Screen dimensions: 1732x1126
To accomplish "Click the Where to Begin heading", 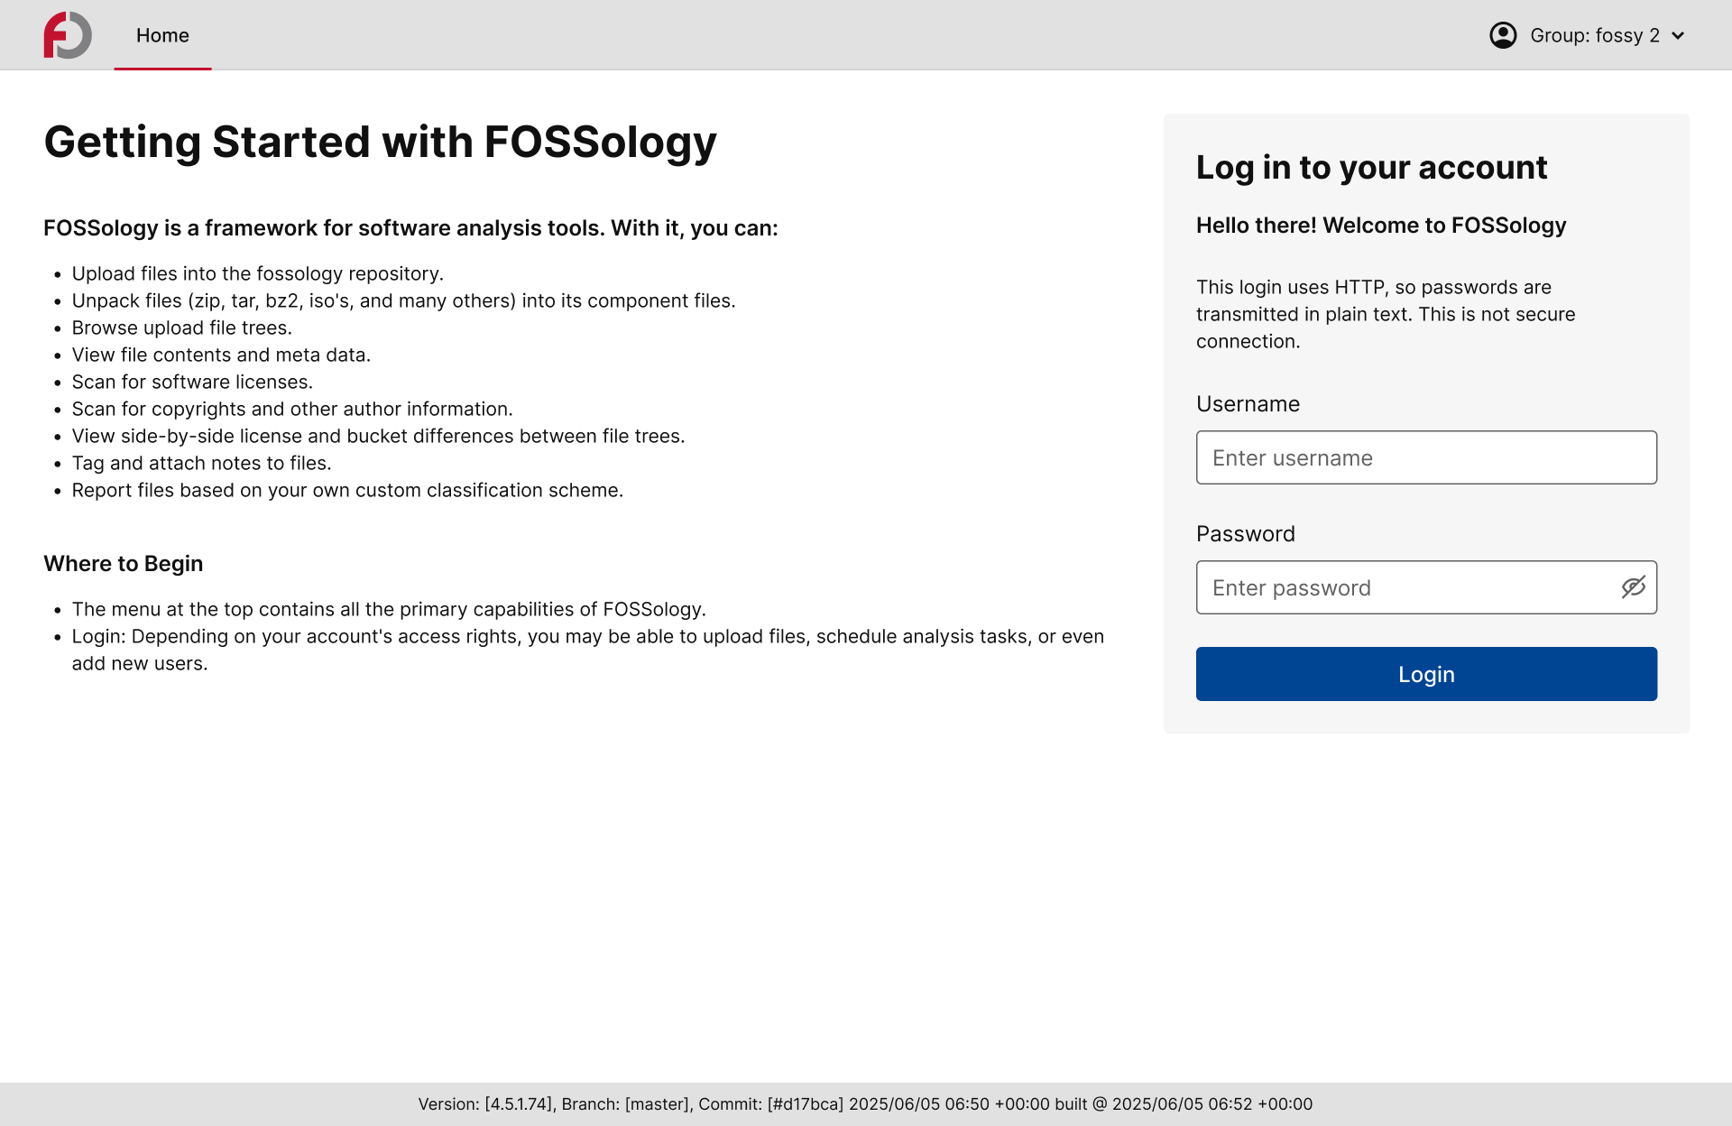I will (x=124, y=564).
